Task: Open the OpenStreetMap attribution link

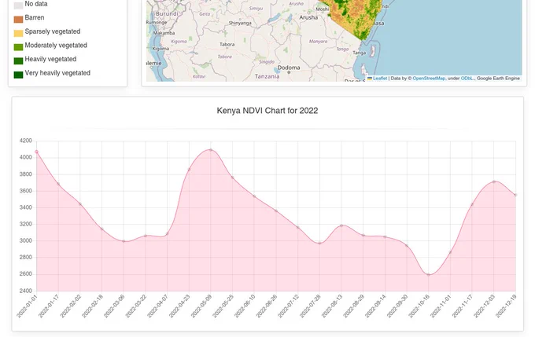Action: tap(429, 79)
